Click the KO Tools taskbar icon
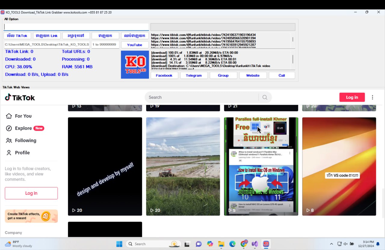 [266, 244]
